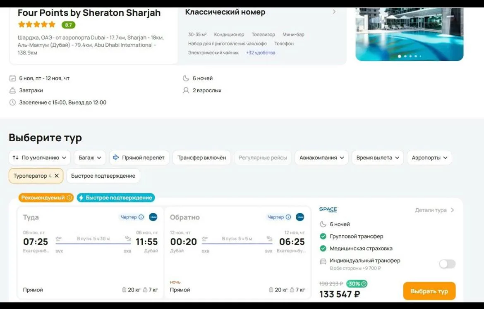Toggle the Трансфер включён filter
The width and height of the screenshot is (484, 309).
pyautogui.click(x=201, y=157)
